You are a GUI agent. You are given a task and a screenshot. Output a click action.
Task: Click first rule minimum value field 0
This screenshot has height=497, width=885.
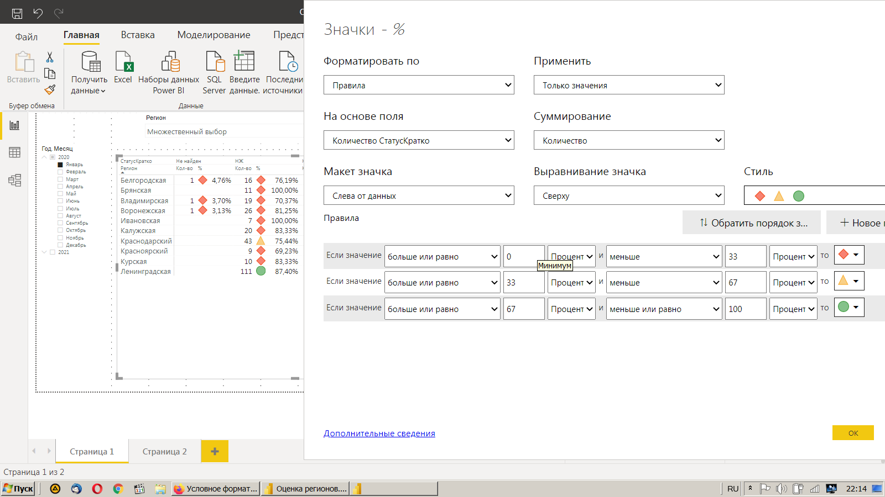pyautogui.click(x=524, y=256)
